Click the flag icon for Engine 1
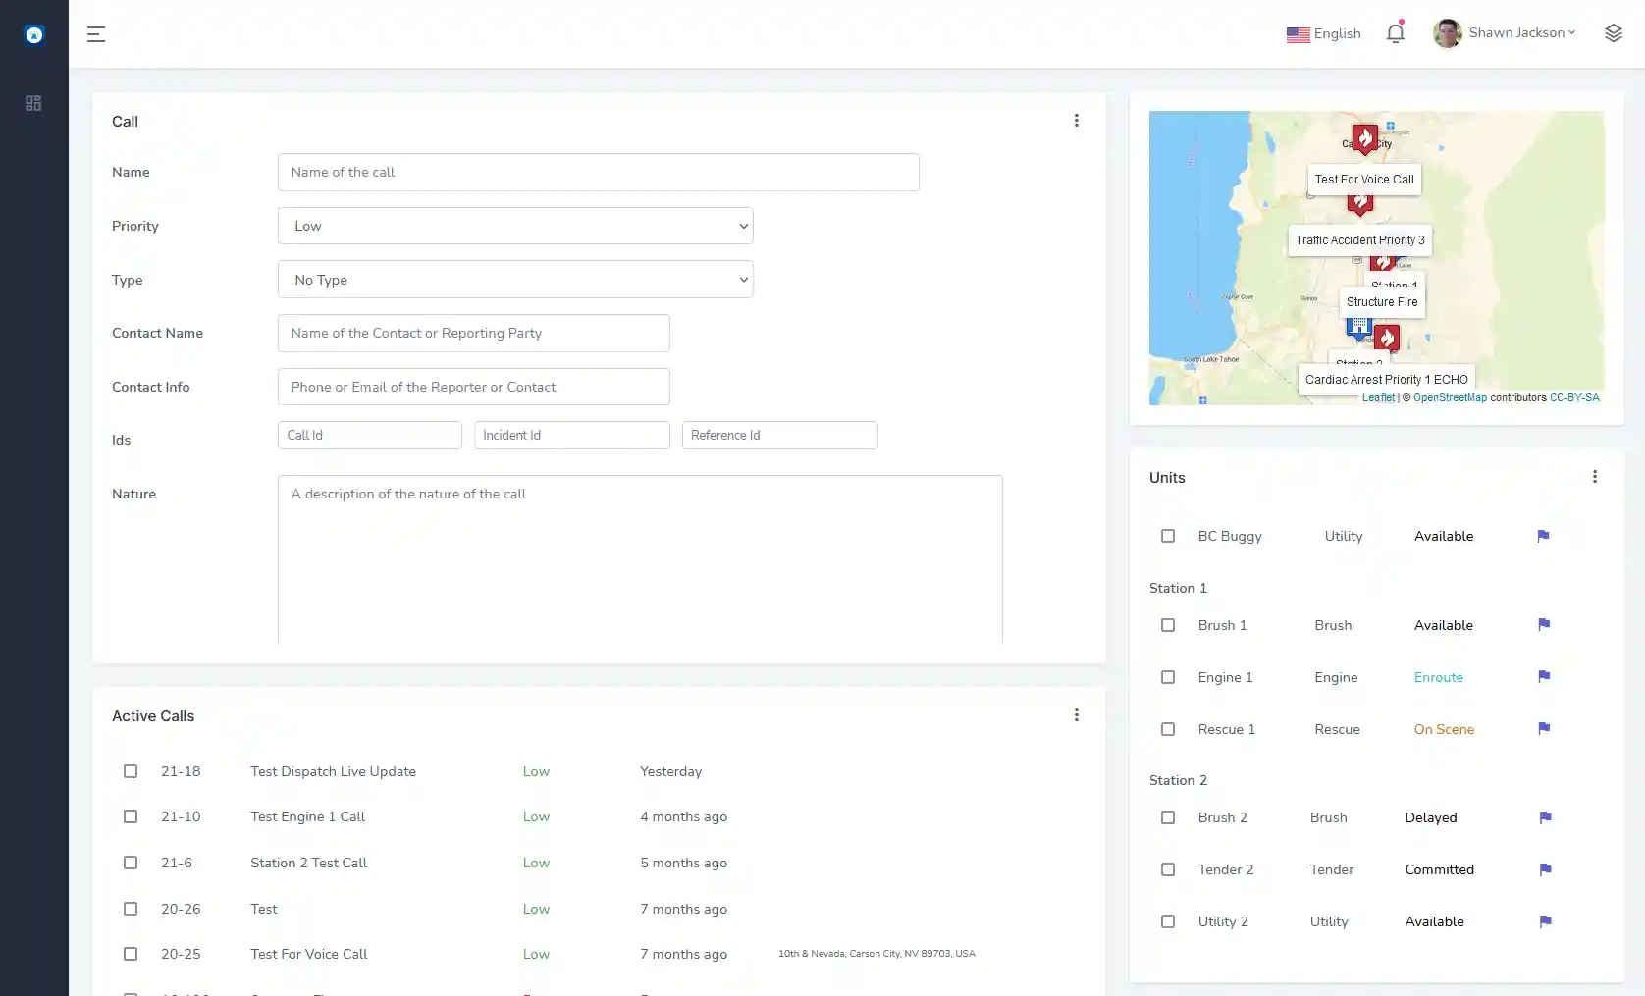The height and width of the screenshot is (996, 1645). (1543, 676)
